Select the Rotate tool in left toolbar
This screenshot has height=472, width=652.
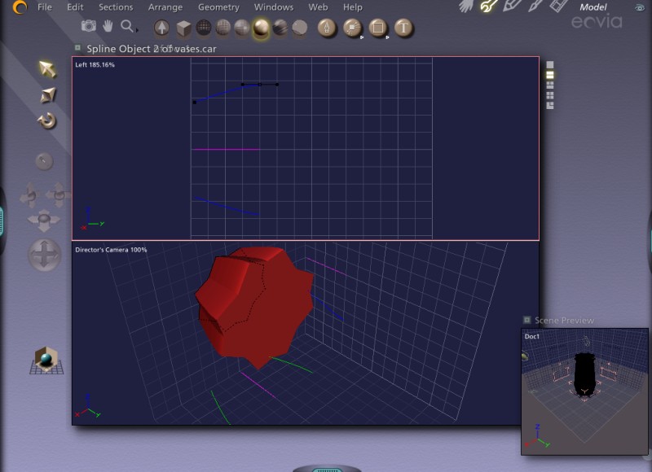(x=47, y=121)
